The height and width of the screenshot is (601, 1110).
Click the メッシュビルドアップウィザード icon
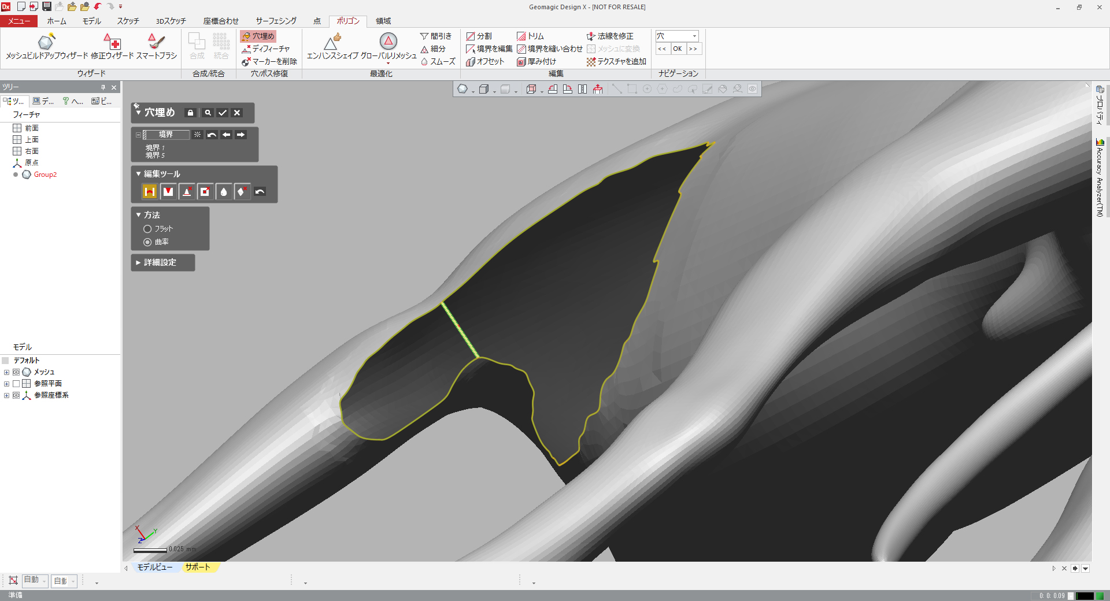46,42
